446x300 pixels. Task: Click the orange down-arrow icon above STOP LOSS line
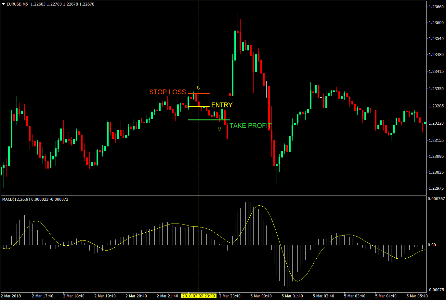198,87
